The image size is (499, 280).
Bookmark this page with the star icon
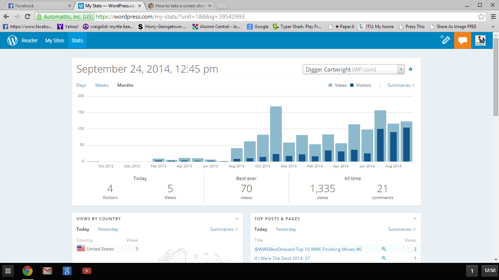coord(481,17)
